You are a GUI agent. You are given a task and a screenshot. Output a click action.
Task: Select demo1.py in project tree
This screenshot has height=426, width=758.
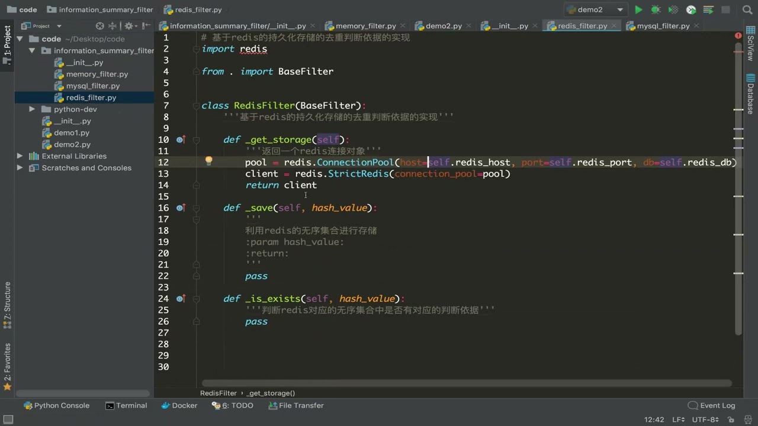pos(72,133)
